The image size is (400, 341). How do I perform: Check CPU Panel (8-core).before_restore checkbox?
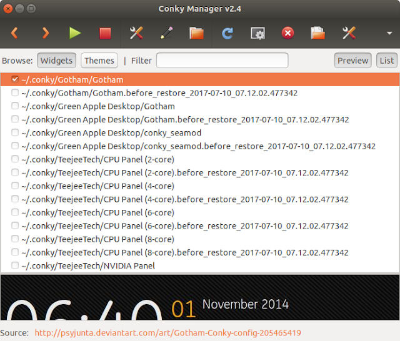click(x=15, y=252)
